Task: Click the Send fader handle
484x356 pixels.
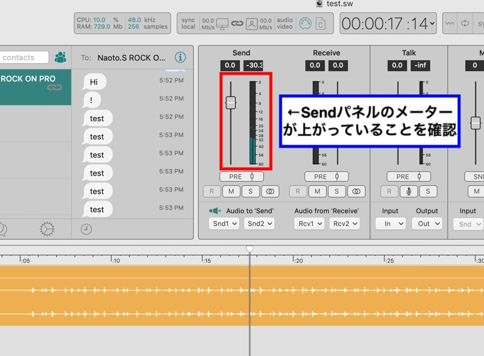Action: (231, 103)
